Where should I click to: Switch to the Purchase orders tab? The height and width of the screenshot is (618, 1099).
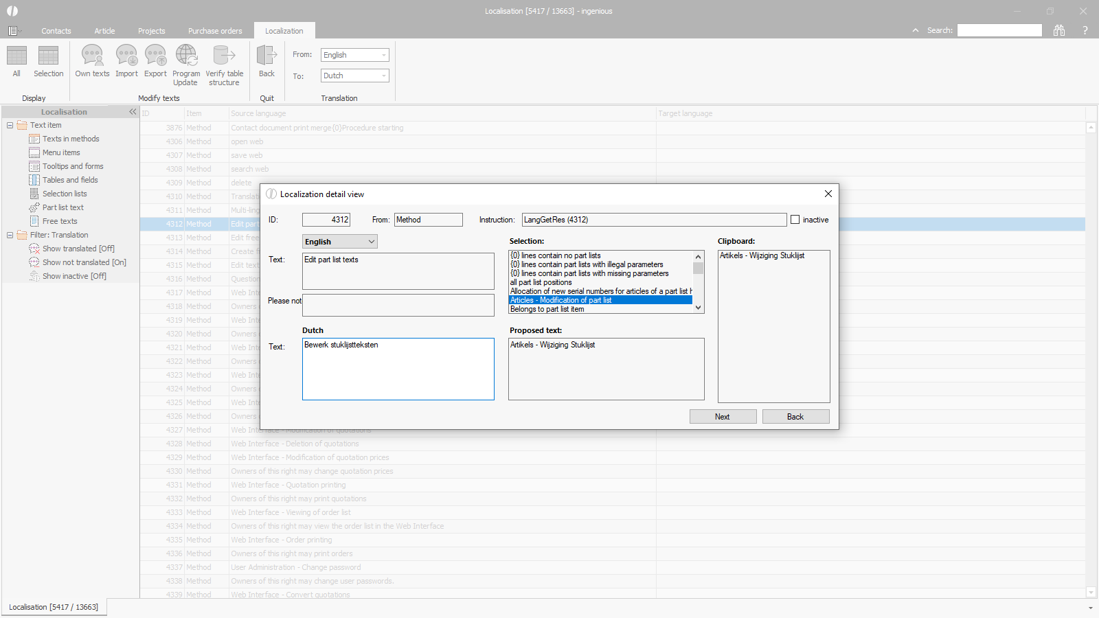pos(215,31)
